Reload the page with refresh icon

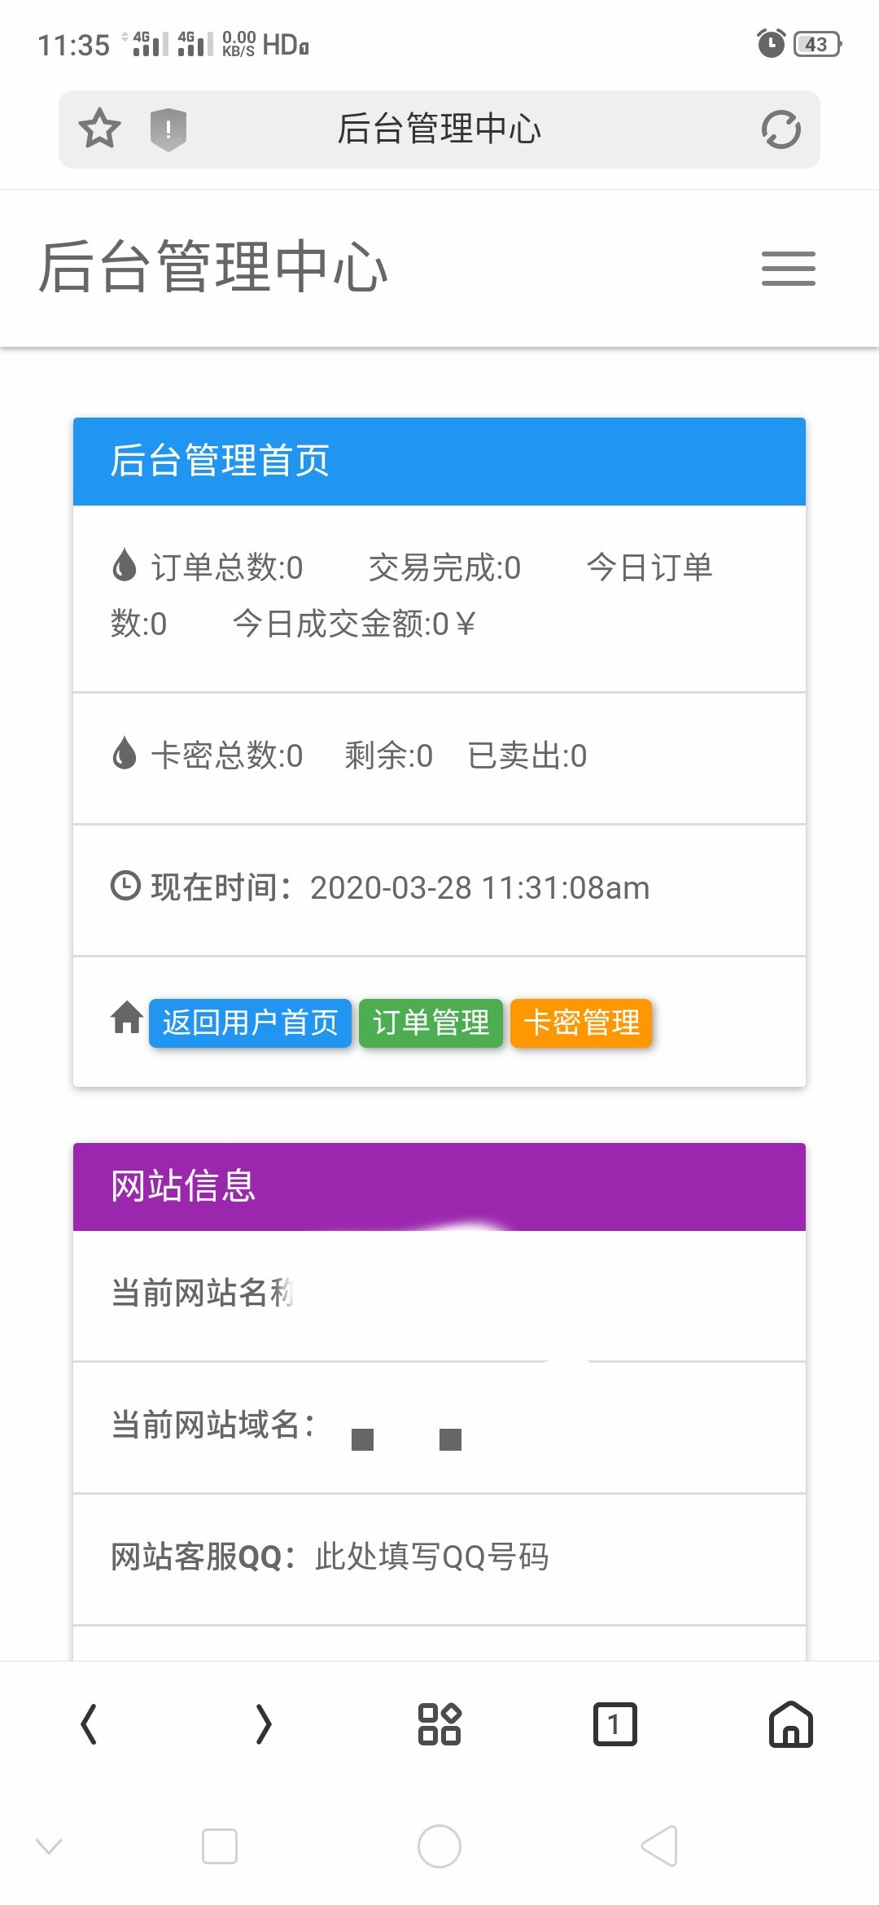point(781,129)
